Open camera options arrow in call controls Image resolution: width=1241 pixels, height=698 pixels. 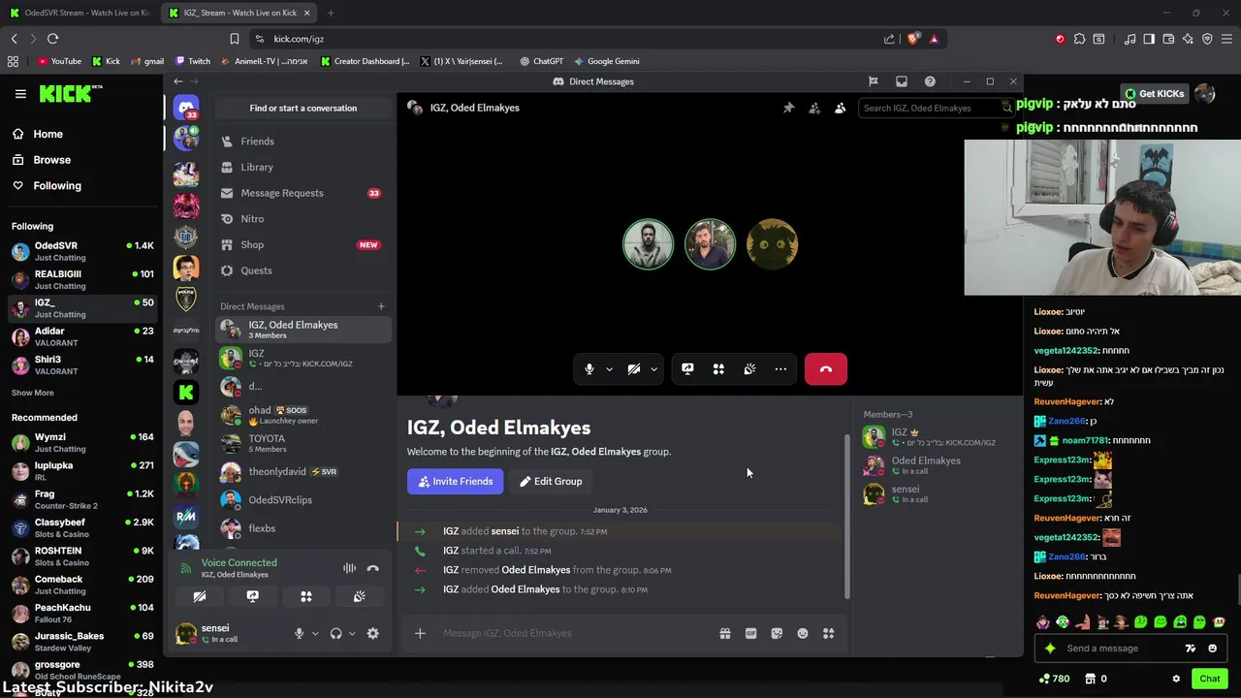click(653, 369)
